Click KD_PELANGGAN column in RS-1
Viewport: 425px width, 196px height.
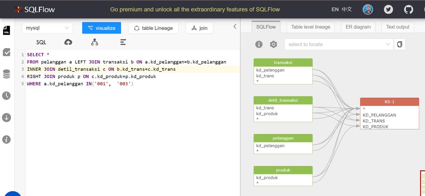379,115
